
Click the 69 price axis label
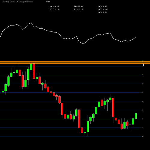pos(142,84)
